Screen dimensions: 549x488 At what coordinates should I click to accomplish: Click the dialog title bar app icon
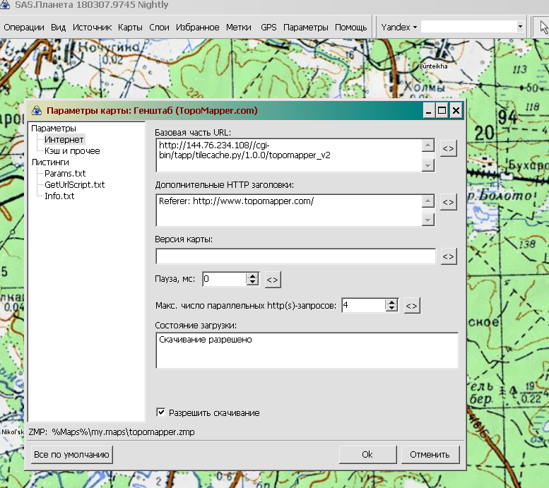tap(37, 111)
